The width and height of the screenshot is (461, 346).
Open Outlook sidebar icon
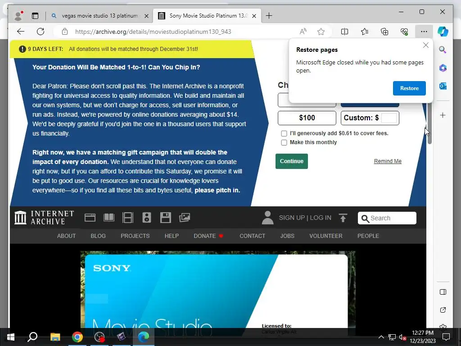[443, 86]
